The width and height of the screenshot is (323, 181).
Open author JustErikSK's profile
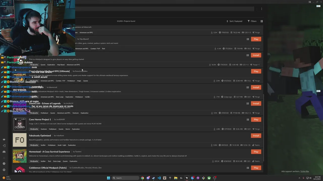(x=61, y=119)
